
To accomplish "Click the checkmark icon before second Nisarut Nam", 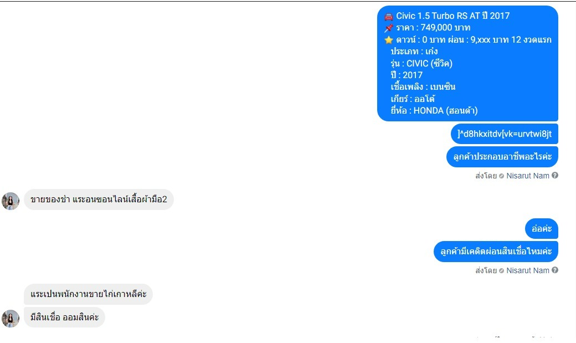I will [x=501, y=270].
